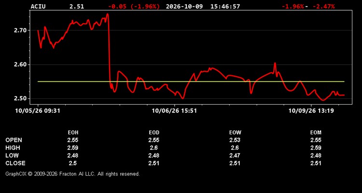Click the -0.05 (-1.96%) change value
This screenshot has width=362, height=193.
pyautogui.click(x=134, y=6)
